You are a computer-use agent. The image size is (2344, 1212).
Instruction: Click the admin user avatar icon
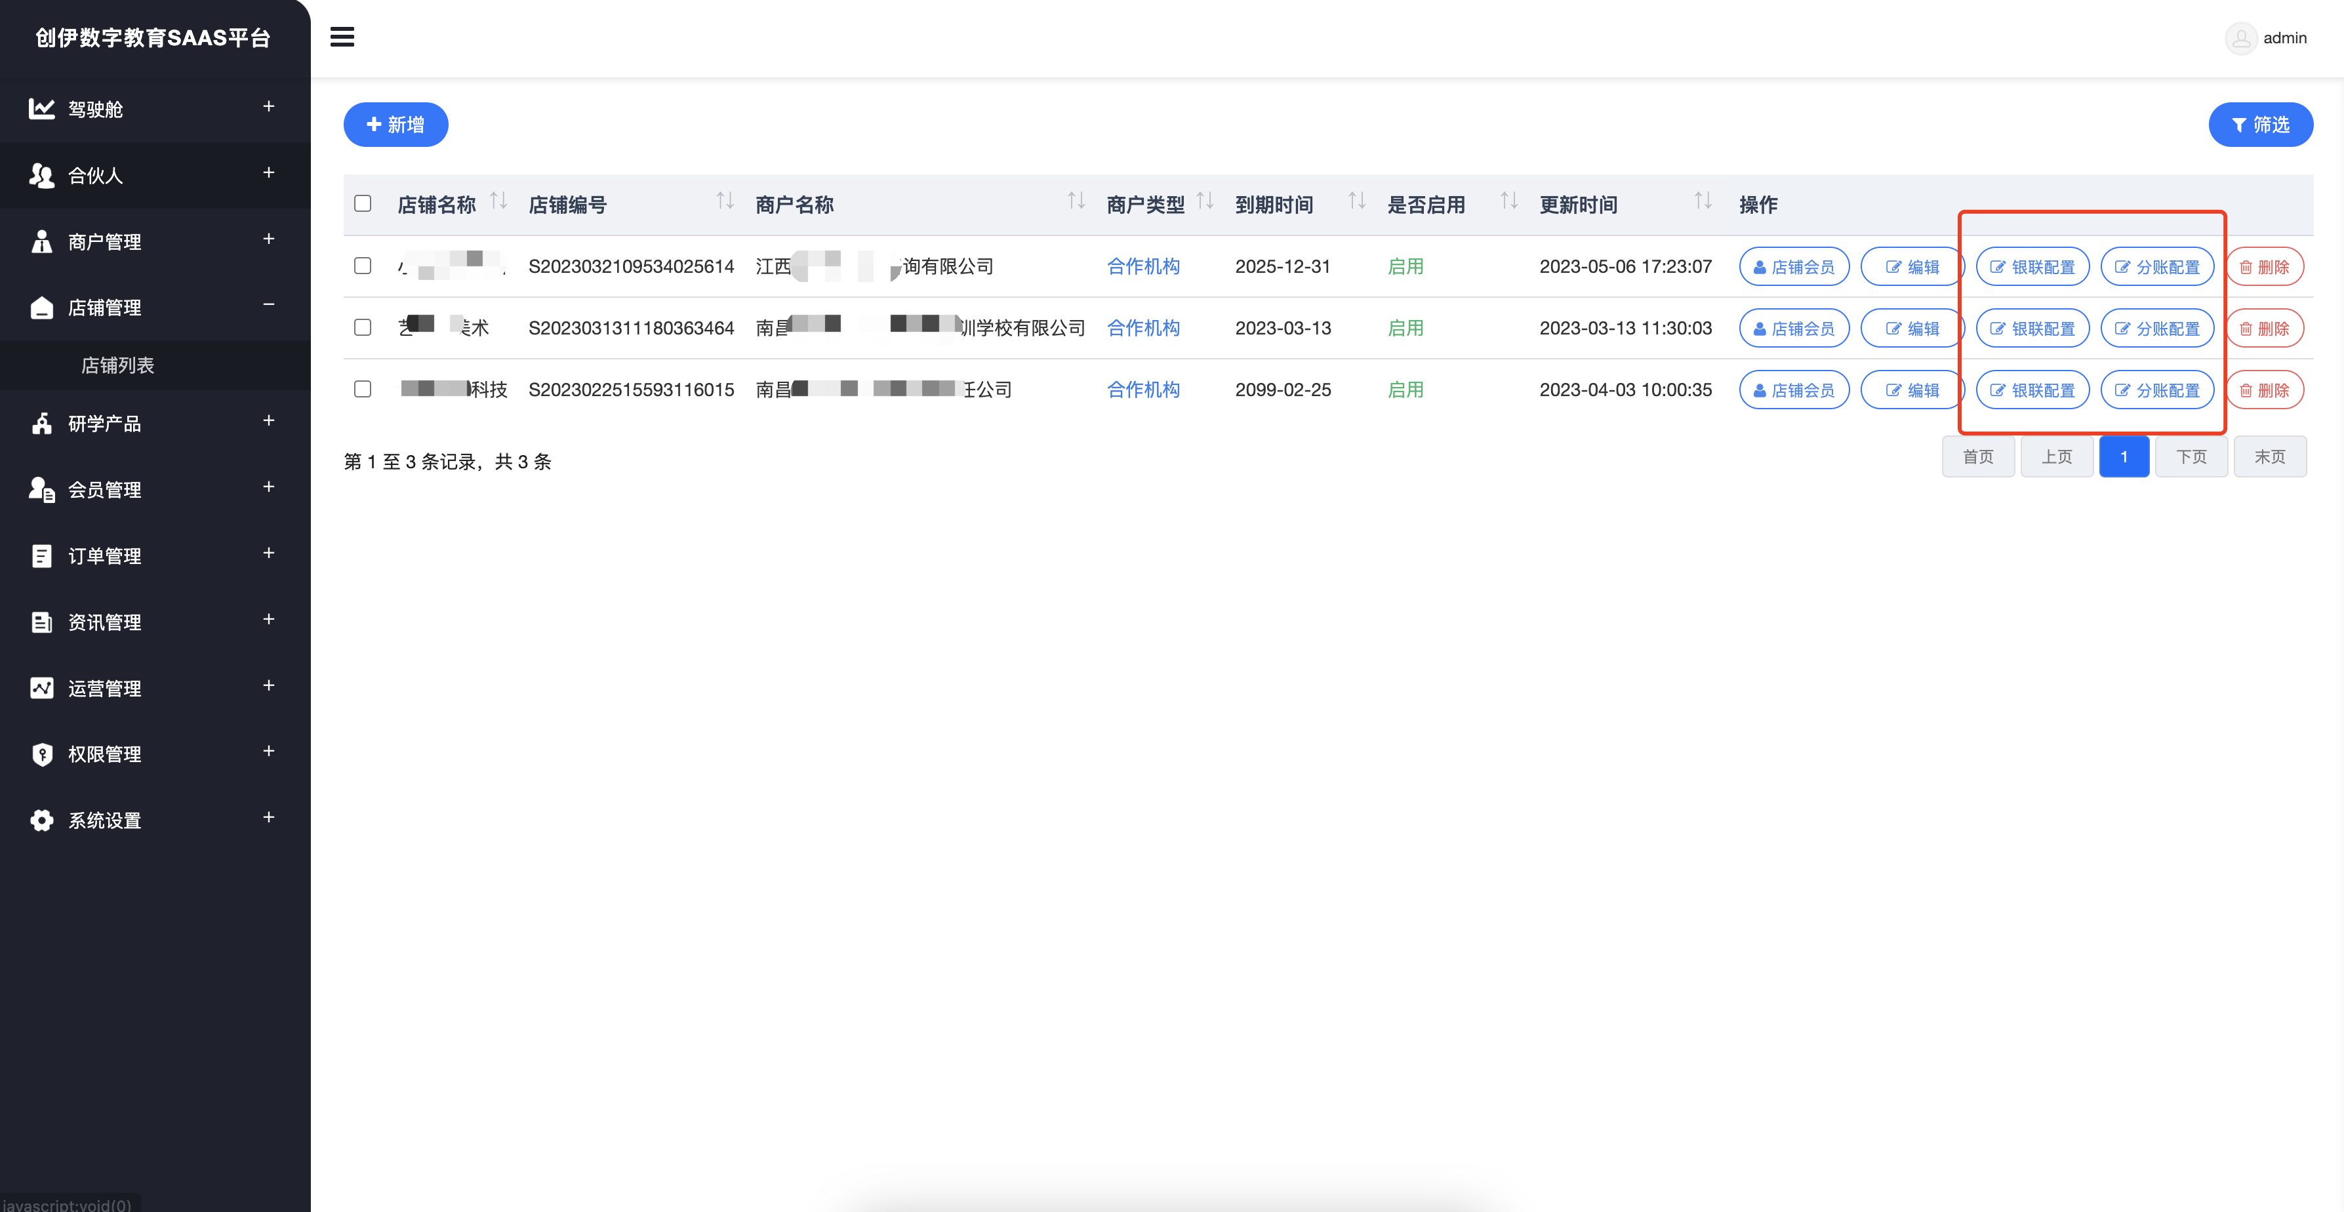tap(2240, 38)
